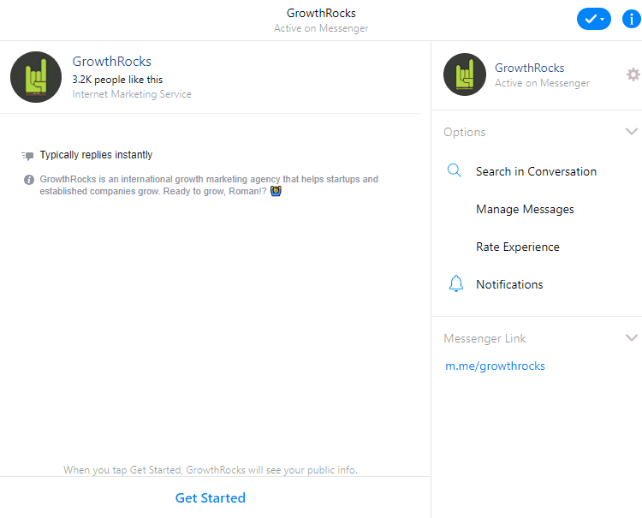Click the emoji after 'Roman!?'
The image size is (642, 518).
pyautogui.click(x=276, y=191)
